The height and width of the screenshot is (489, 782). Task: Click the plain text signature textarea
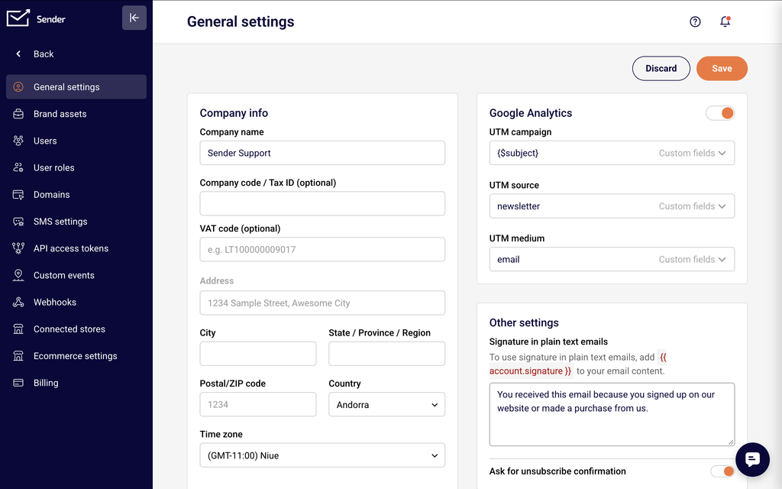coord(612,414)
